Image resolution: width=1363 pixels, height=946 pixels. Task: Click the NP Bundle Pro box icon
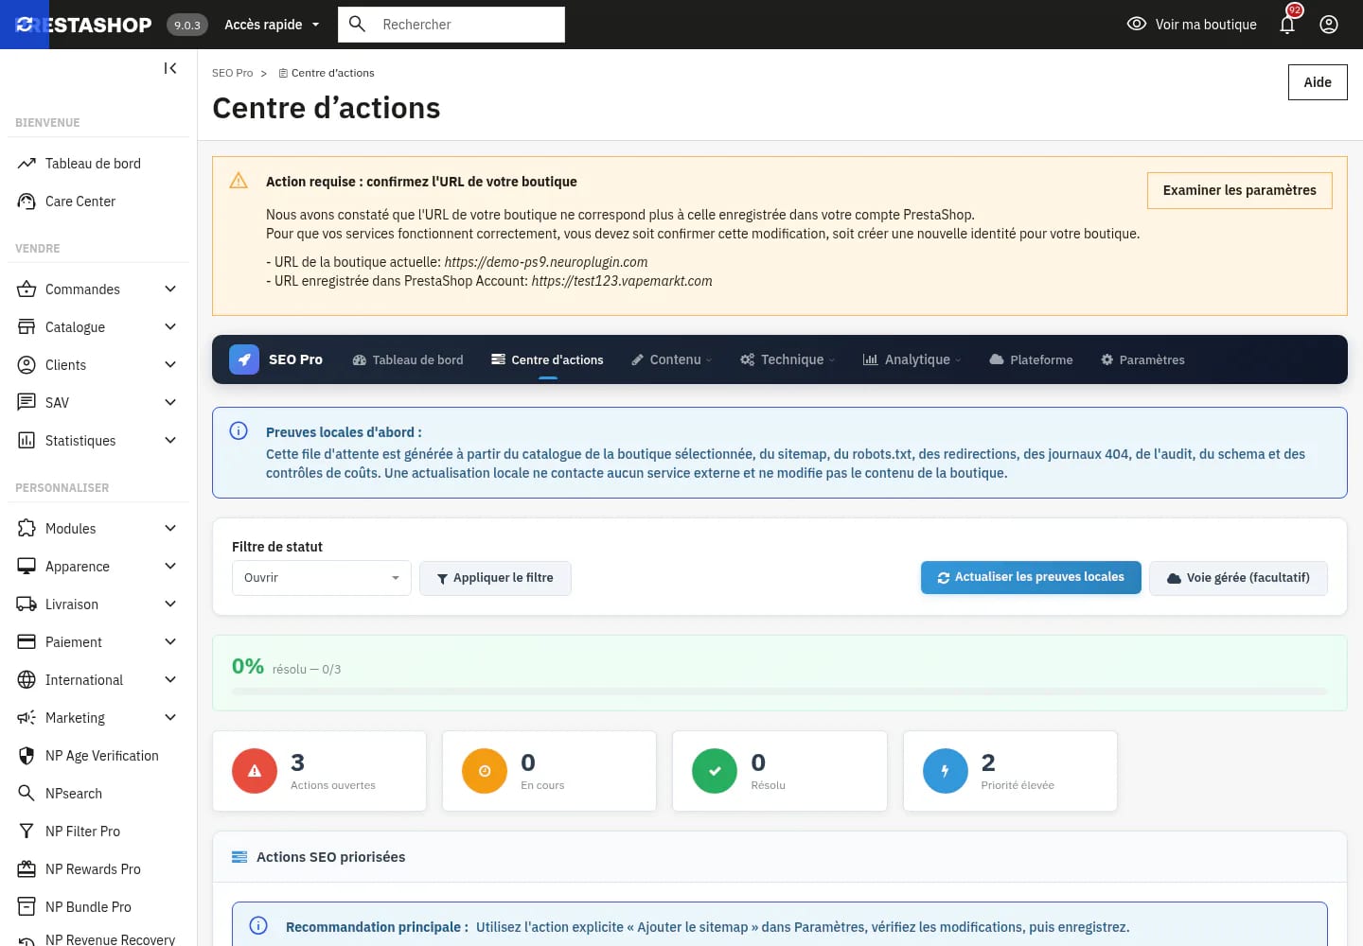[x=27, y=907]
